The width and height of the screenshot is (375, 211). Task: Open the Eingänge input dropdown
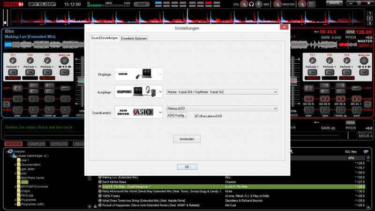coord(139,74)
